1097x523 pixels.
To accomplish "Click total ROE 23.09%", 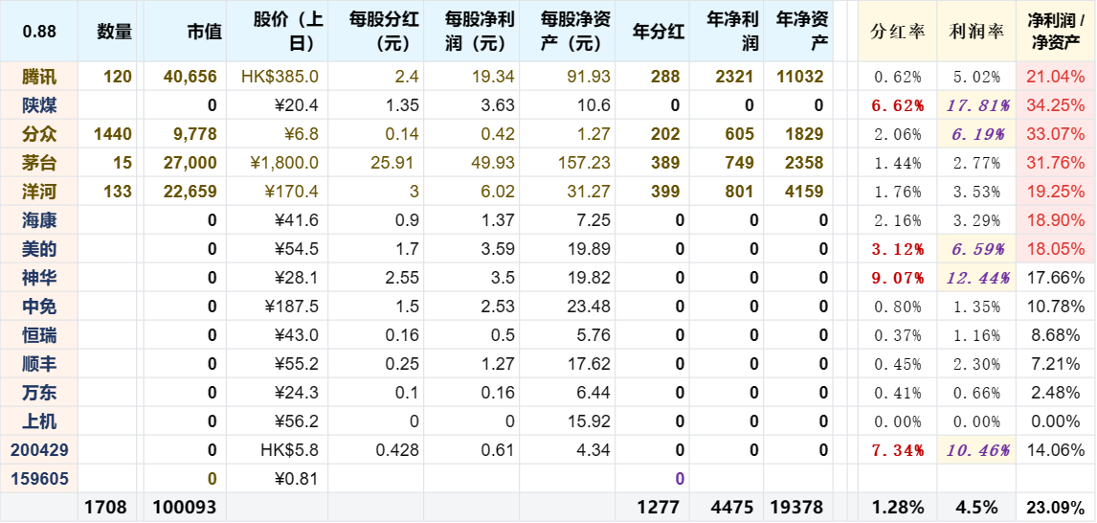I will click(1056, 506).
